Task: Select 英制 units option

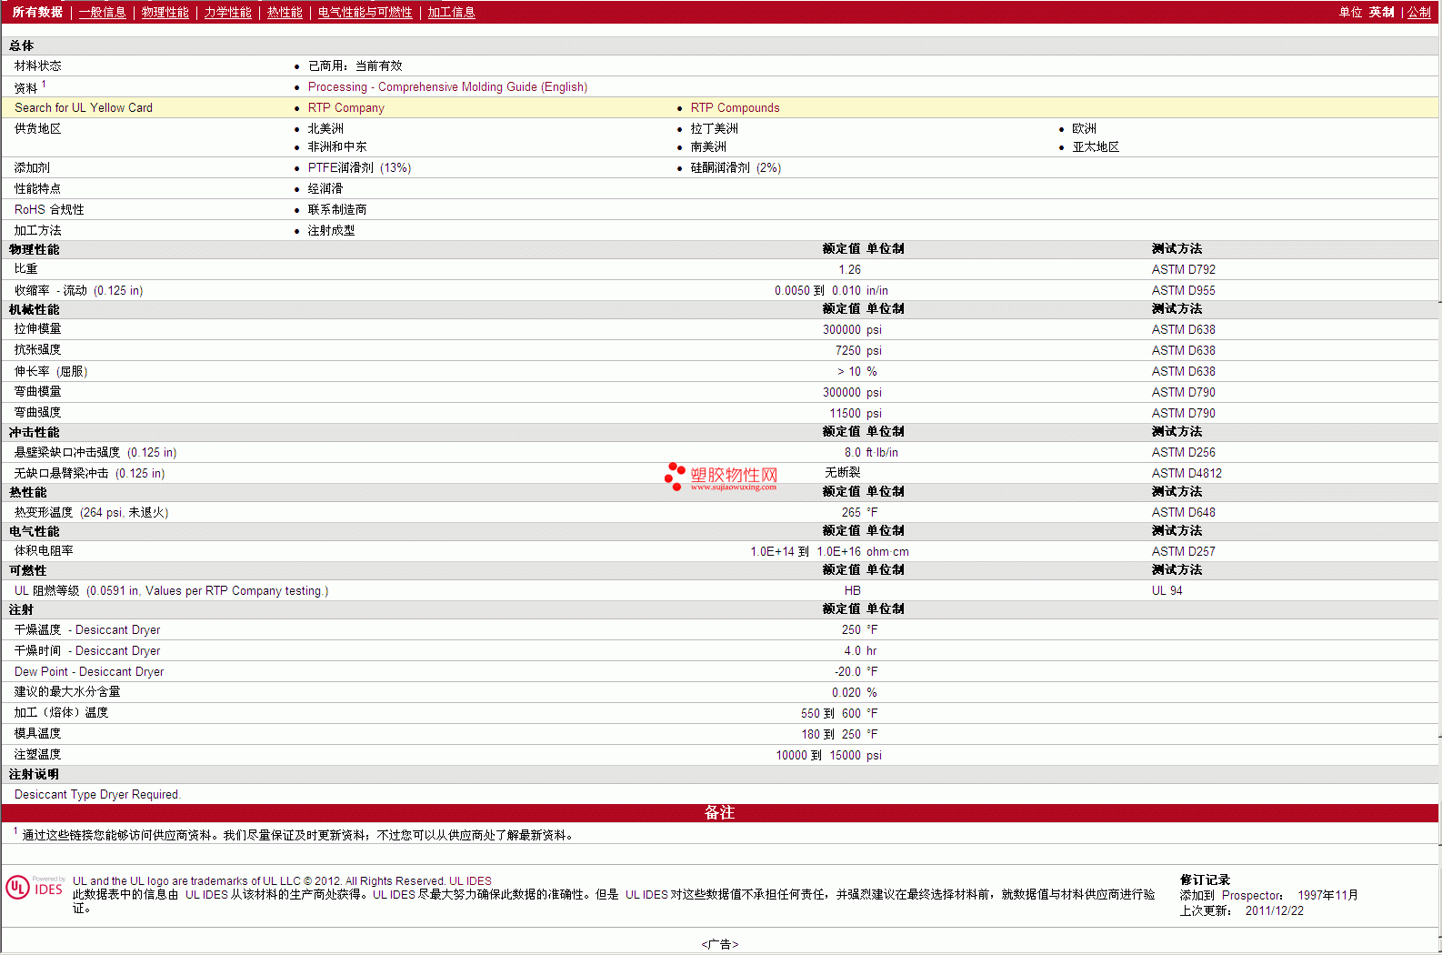Action: coord(1381,12)
